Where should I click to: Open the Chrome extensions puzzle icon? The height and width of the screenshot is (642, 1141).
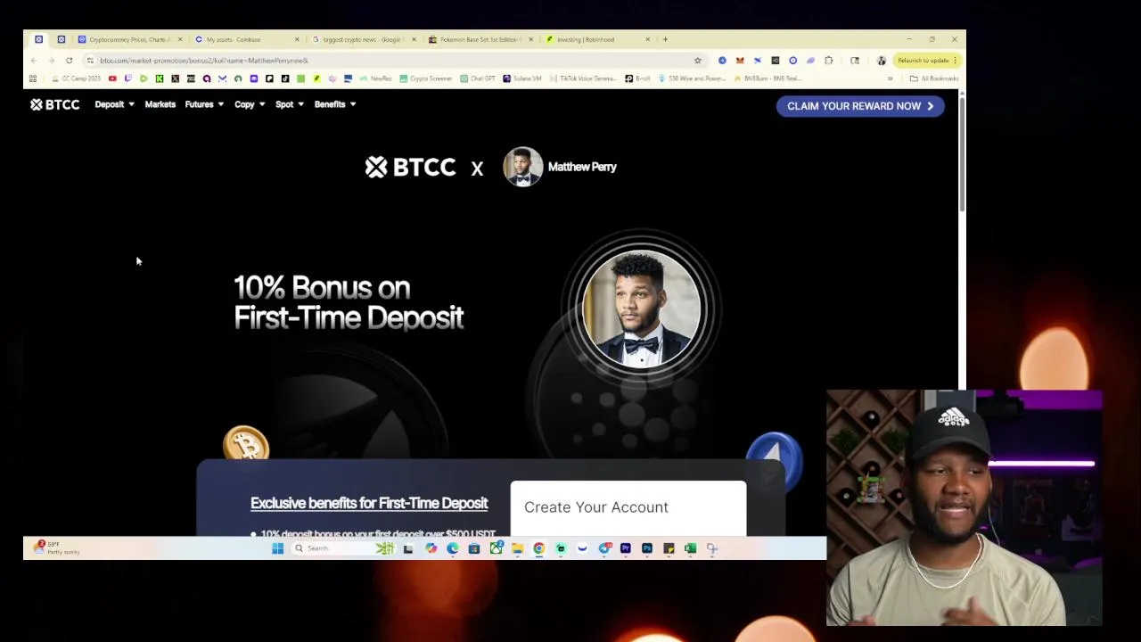click(829, 61)
